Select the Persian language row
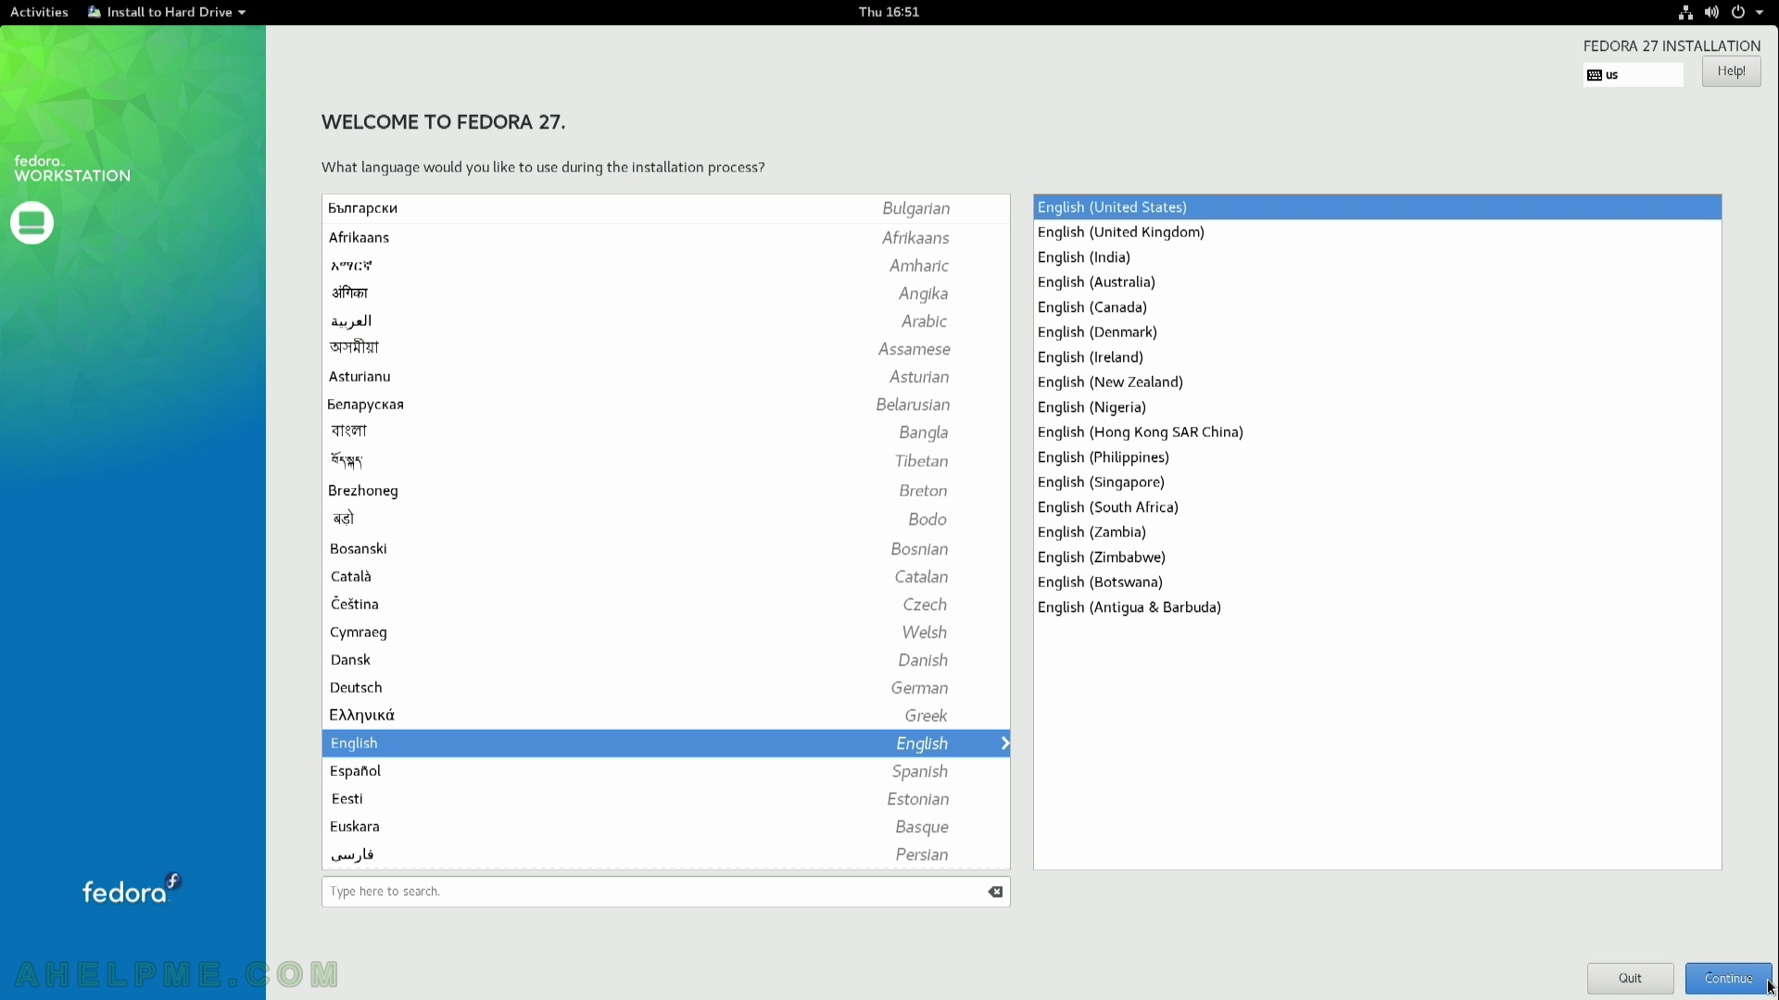Image resolution: width=1779 pixels, height=1000 pixels. (x=665, y=855)
